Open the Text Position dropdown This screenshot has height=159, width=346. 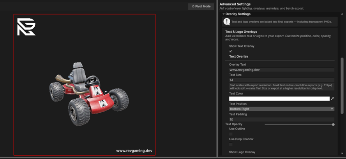[282, 109]
